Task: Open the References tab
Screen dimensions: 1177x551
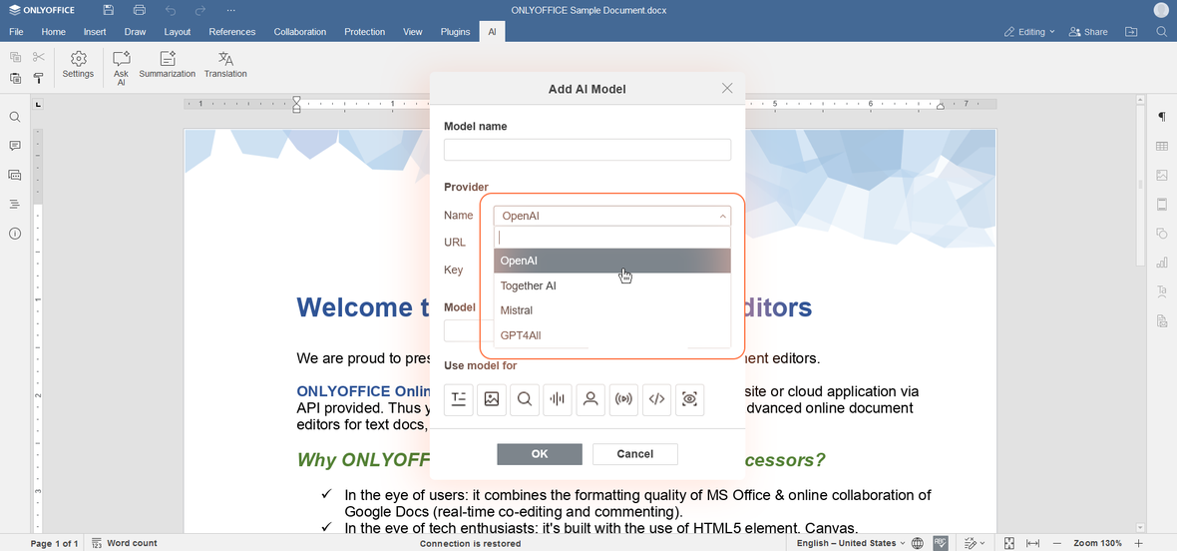Action: (x=232, y=32)
